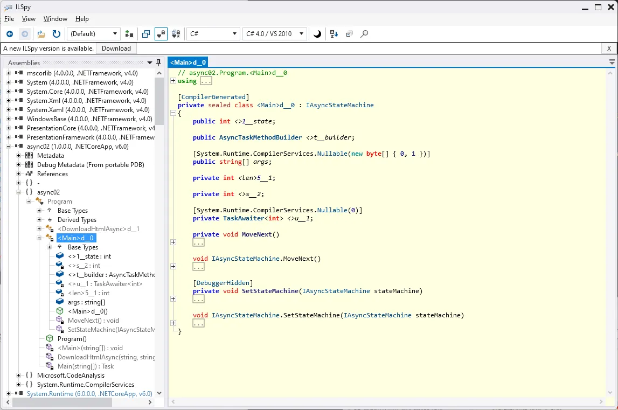Open the File menu

click(9, 19)
